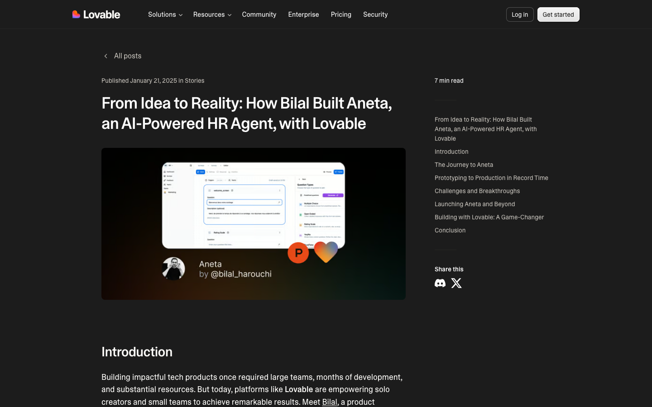Viewport: 652px width, 407px height.
Task: Expand the Resources dropdown menu
Action: click(212, 14)
